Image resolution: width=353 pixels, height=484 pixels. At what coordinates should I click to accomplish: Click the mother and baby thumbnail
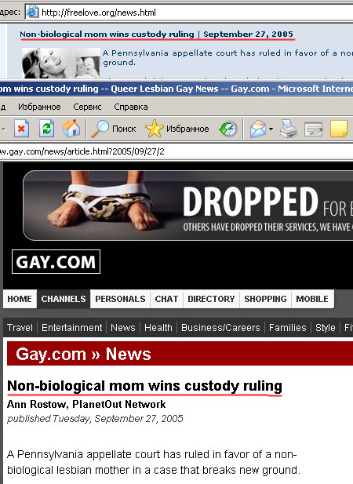61,63
